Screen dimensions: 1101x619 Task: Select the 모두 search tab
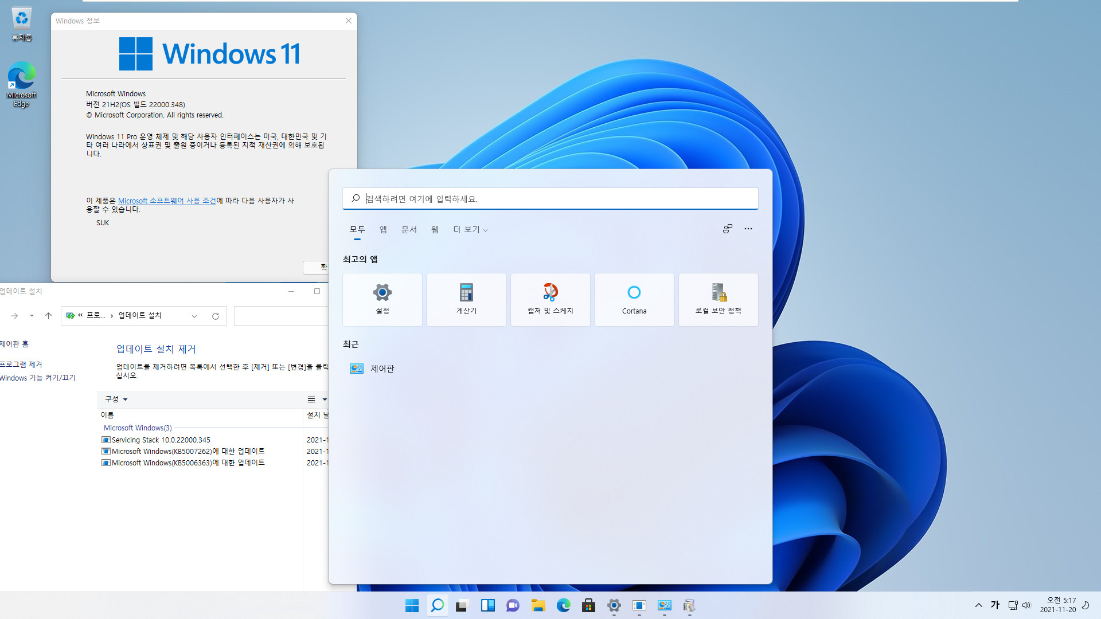coord(357,229)
